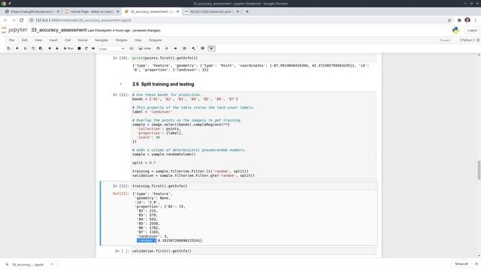
Task: Paste cells below icon in Jupyter toolbar
Action: tap(41, 48)
